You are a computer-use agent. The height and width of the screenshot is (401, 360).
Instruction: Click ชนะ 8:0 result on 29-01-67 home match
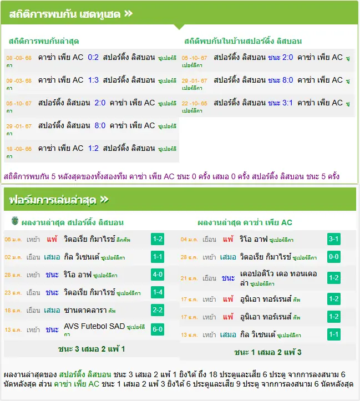[x=280, y=80]
